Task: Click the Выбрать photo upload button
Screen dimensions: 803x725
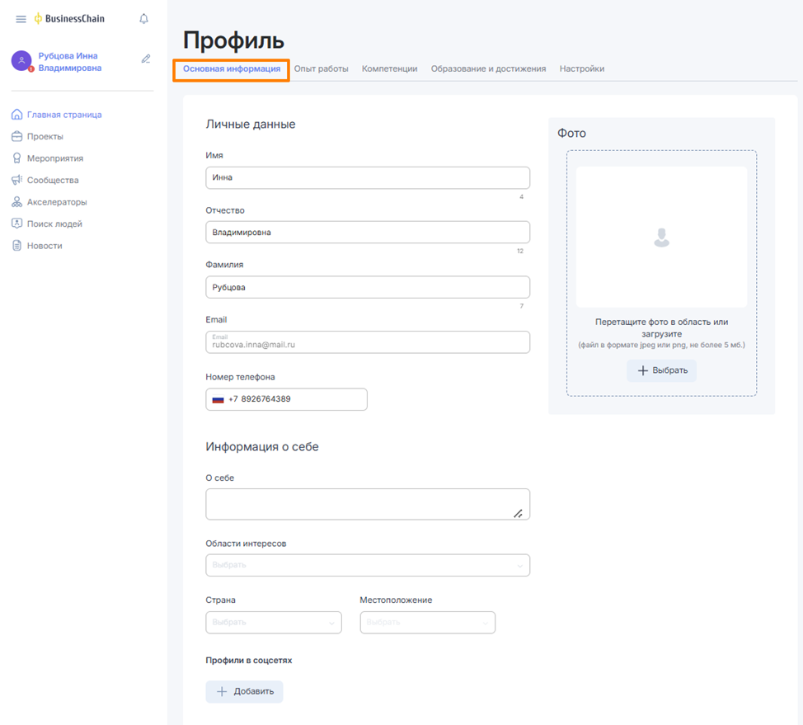Action: (661, 370)
